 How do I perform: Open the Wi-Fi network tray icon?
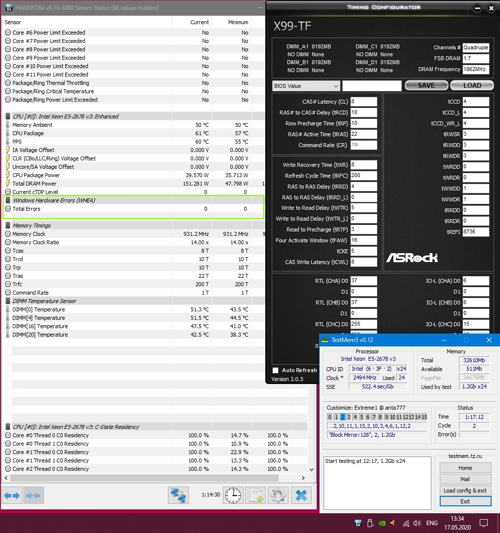(x=406, y=524)
